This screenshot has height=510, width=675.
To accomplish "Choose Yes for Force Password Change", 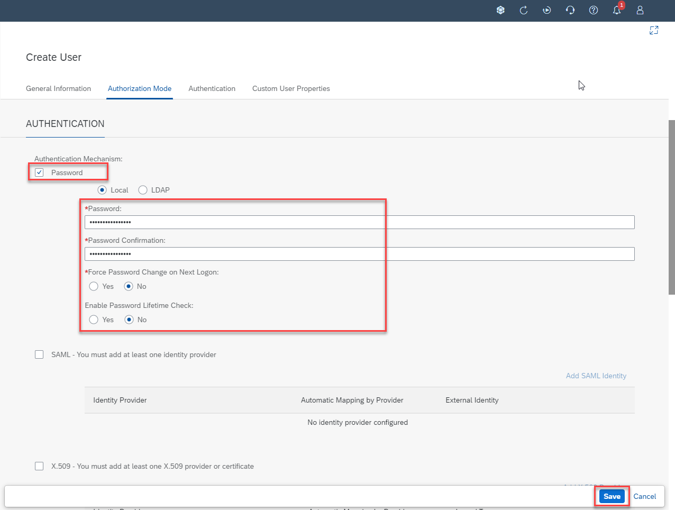I will coord(94,286).
